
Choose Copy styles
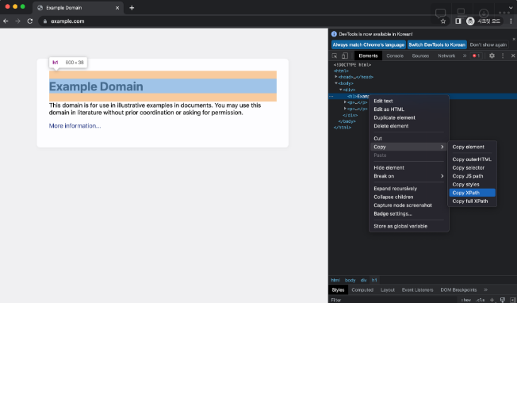[x=472, y=185]
